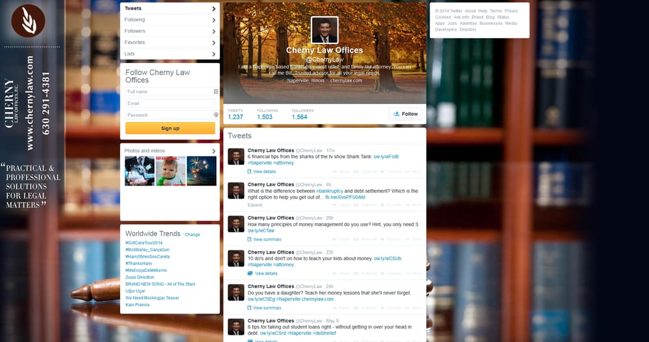The width and height of the screenshot is (649, 342).
Task: Click View summary on the 20h tweet
Action: [267, 239]
